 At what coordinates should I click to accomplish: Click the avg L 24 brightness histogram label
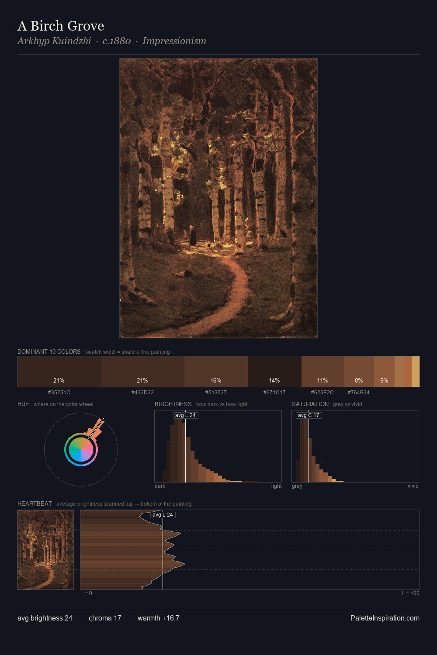click(185, 415)
